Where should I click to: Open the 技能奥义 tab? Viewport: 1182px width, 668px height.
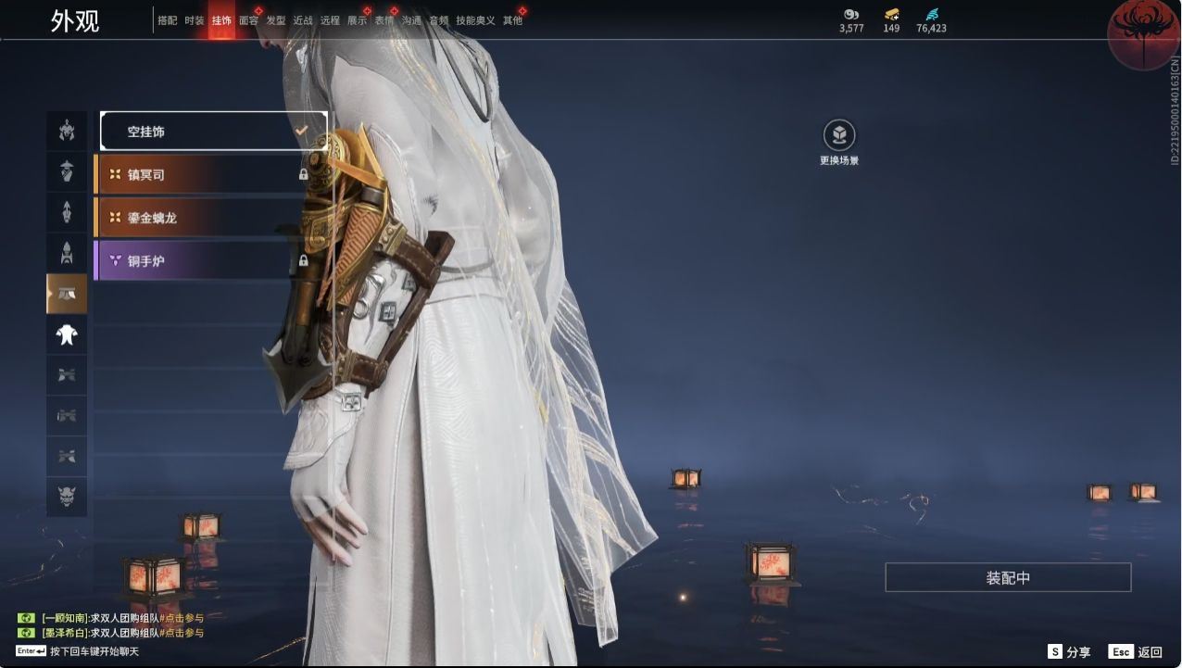pos(475,20)
